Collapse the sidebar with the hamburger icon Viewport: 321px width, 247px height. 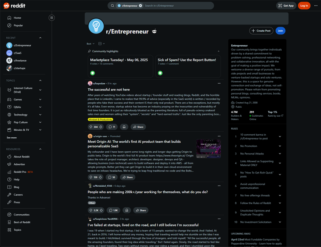[52, 18]
